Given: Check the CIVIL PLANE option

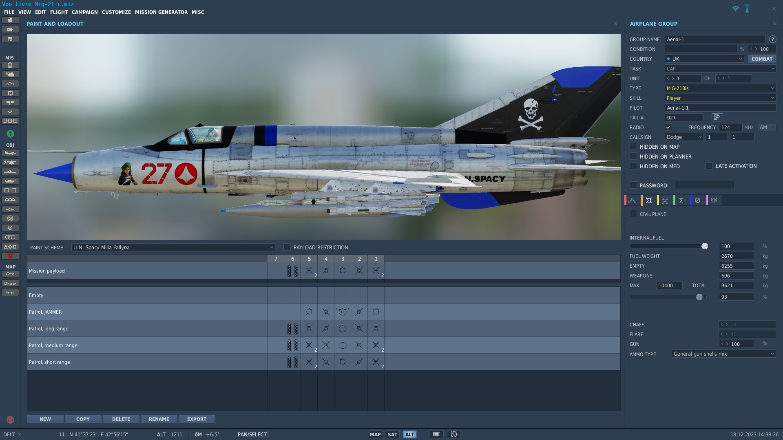Looking at the screenshot, I should coord(633,213).
